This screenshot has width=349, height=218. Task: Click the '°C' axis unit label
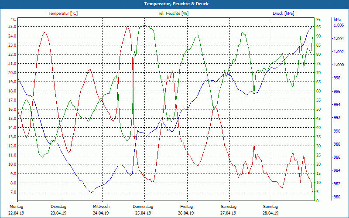click(14, 20)
